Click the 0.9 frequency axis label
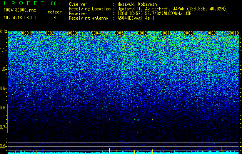The image size is (242, 154). [3, 89]
